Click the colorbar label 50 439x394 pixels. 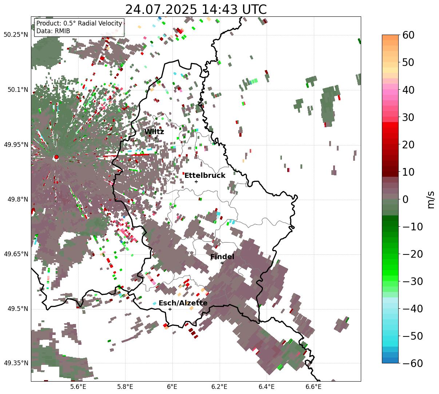pyautogui.click(x=408, y=62)
